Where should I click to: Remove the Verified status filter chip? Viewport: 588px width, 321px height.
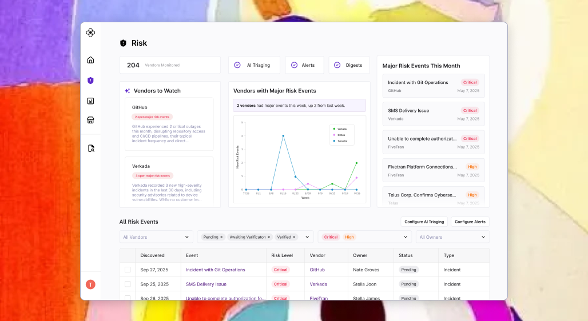coord(295,237)
